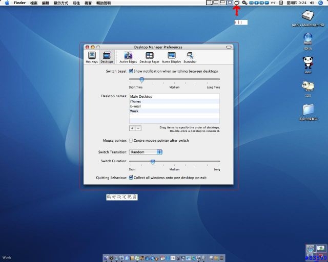Select Main Desktop in desktop names list

click(x=174, y=96)
